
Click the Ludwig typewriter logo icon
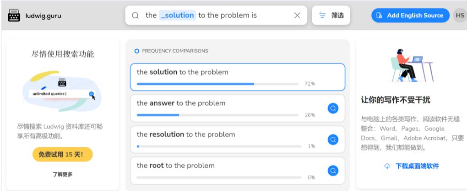(14, 15)
